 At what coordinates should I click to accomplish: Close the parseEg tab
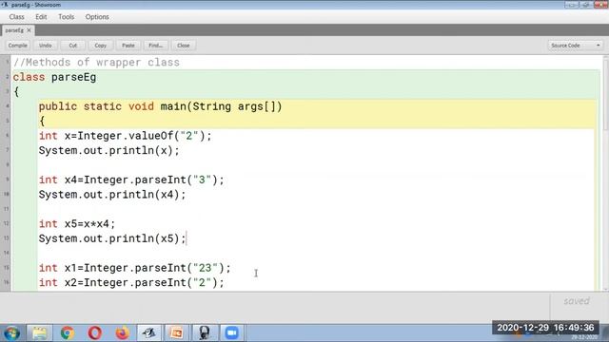point(29,30)
